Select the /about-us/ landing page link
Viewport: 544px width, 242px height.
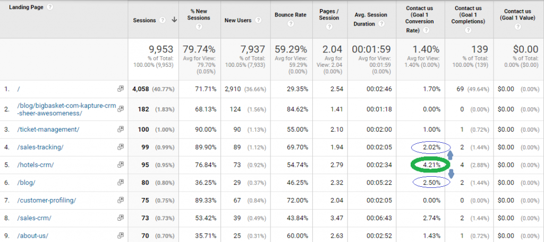pyautogui.click(x=32, y=236)
